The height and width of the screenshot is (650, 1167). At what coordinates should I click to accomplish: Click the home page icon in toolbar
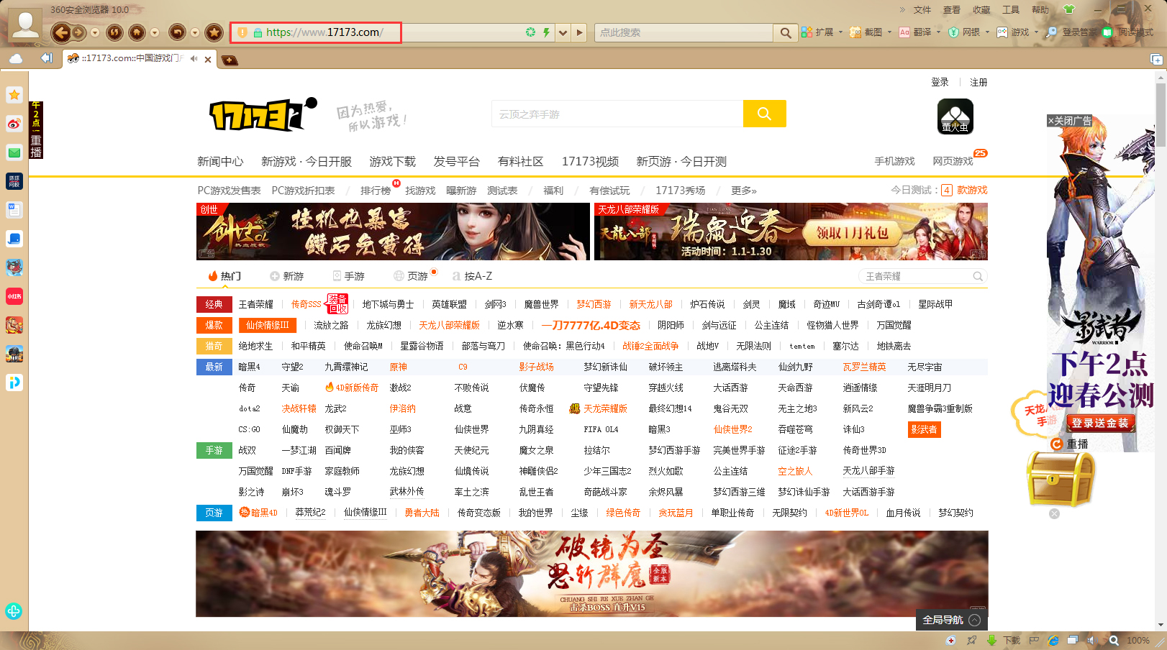click(137, 32)
